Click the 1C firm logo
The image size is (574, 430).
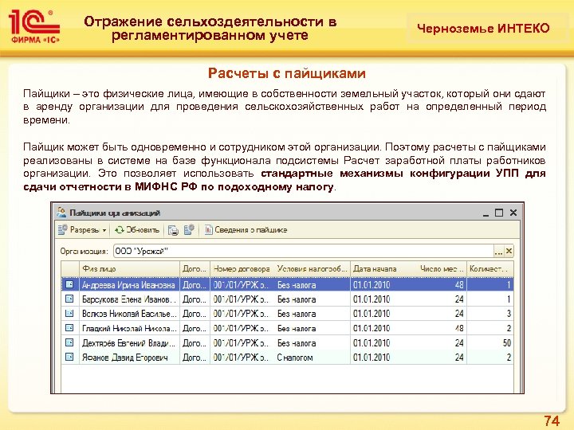pos(35,26)
